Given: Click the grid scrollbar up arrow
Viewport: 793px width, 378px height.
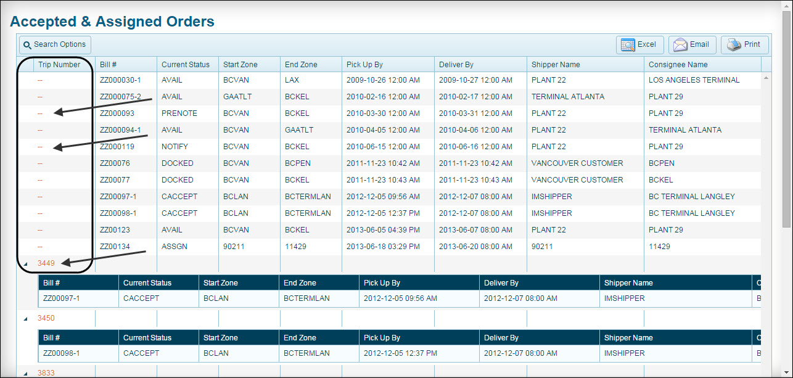Looking at the screenshot, I should [x=766, y=78].
